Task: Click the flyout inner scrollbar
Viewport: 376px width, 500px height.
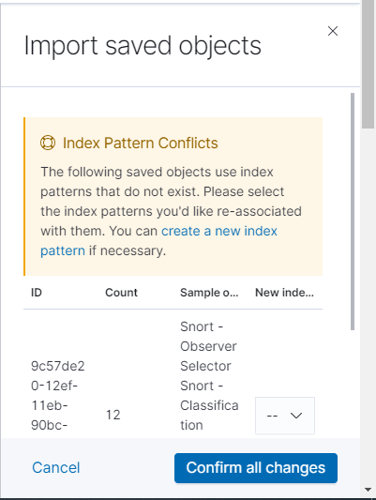Action: click(353, 211)
